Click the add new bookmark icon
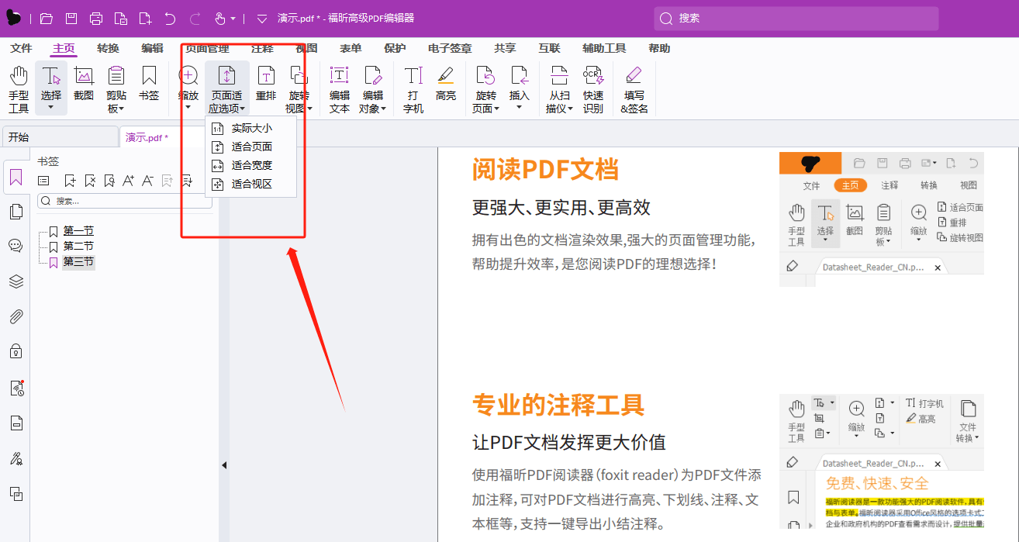 70,181
